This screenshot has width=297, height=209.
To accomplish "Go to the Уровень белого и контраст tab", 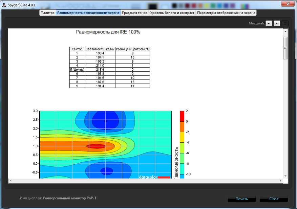I will click(172, 13).
